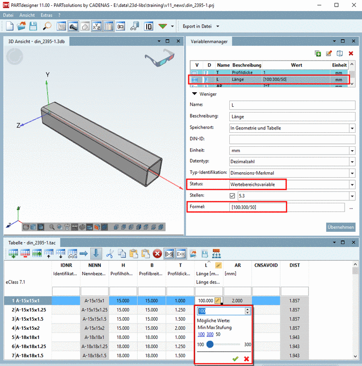Screen dimensions: 362x366
Task: Open the Status Wertebereichsvariable dropdown
Action: tap(352, 184)
